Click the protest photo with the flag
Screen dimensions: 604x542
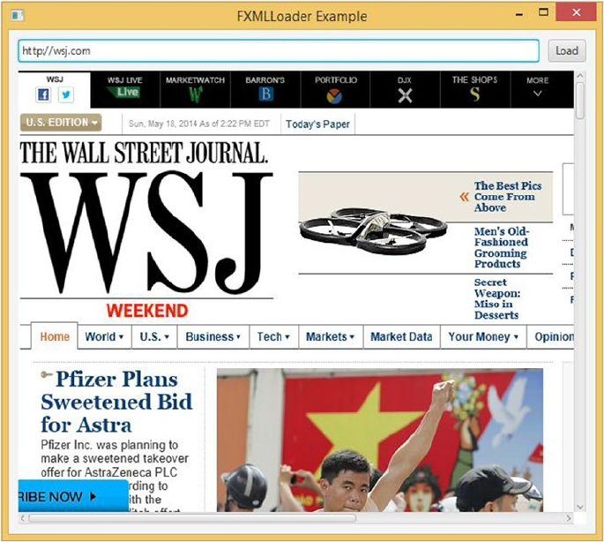pyautogui.click(x=380, y=440)
